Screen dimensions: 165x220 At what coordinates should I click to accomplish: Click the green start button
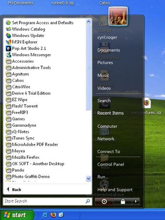[17, 215]
